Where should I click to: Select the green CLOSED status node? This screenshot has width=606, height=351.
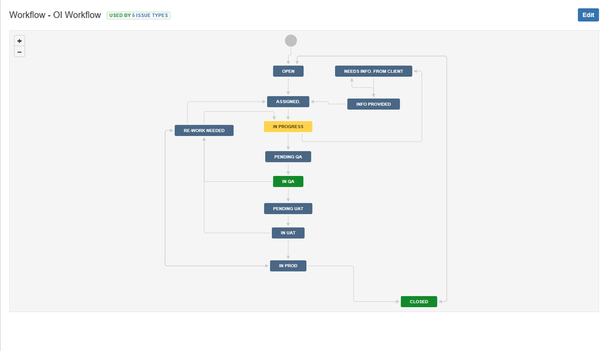(419, 301)
